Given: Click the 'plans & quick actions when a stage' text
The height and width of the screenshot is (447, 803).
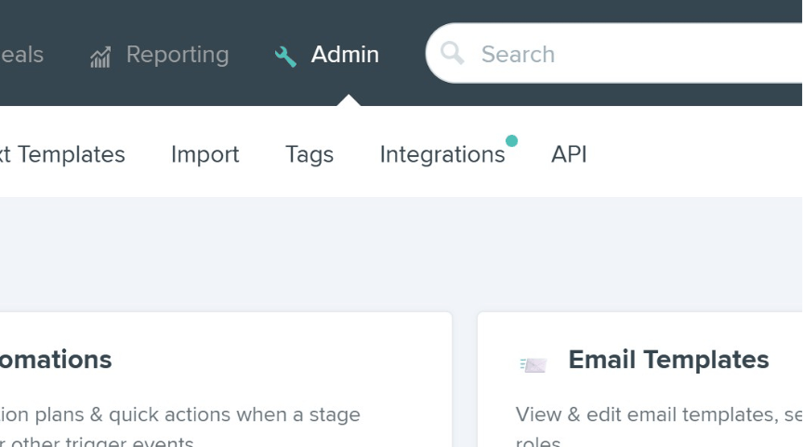Looking at the screenshot, I should 198,414.
